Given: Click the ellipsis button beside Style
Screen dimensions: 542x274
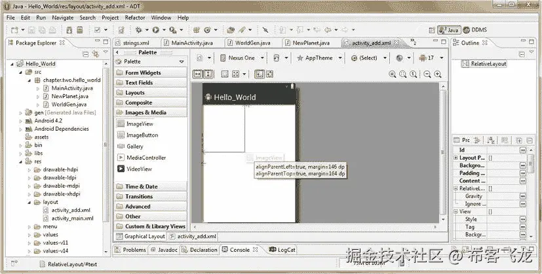Looking at the screenshot, I should [523, 219].
